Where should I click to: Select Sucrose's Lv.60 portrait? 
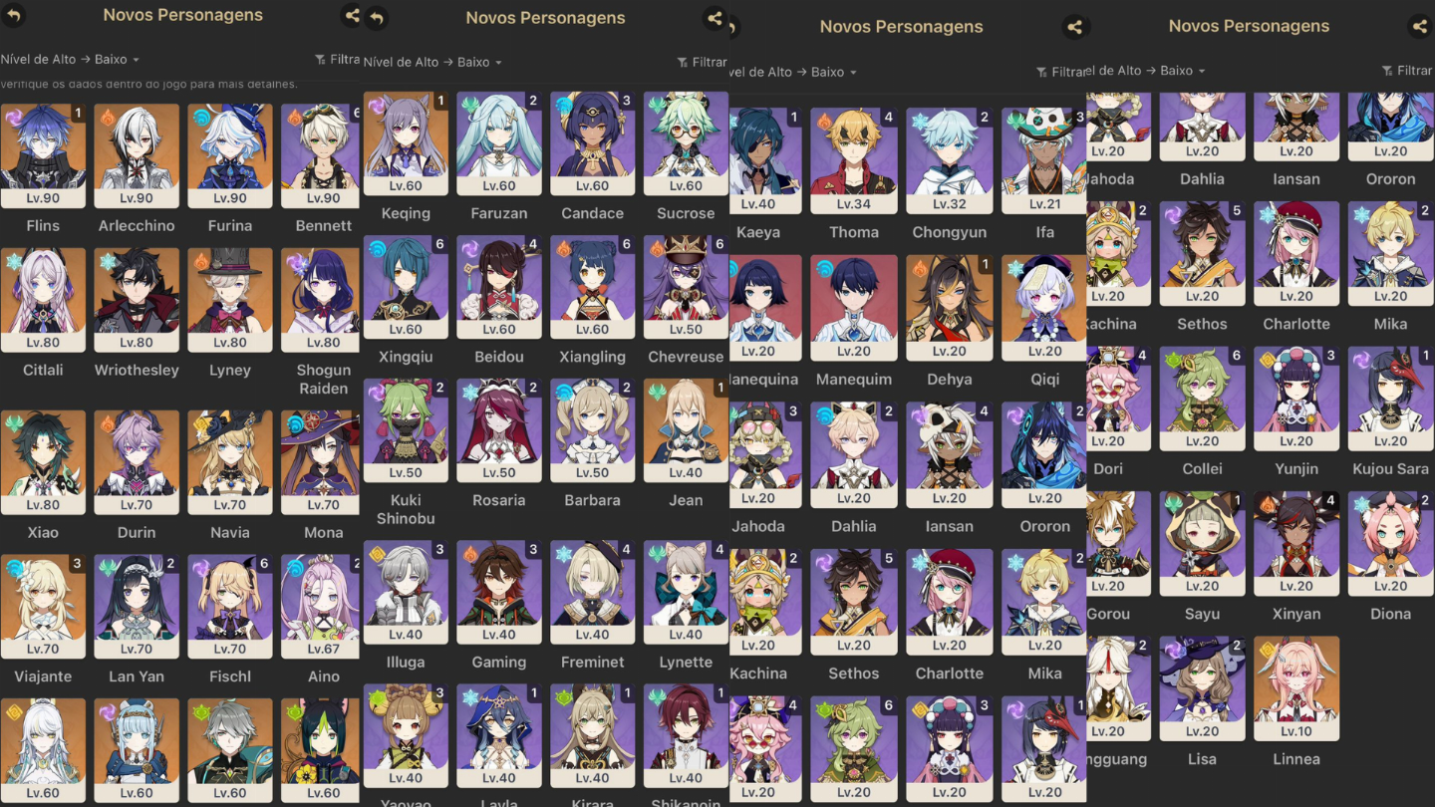pyautogui.click(x=687, y=143)
